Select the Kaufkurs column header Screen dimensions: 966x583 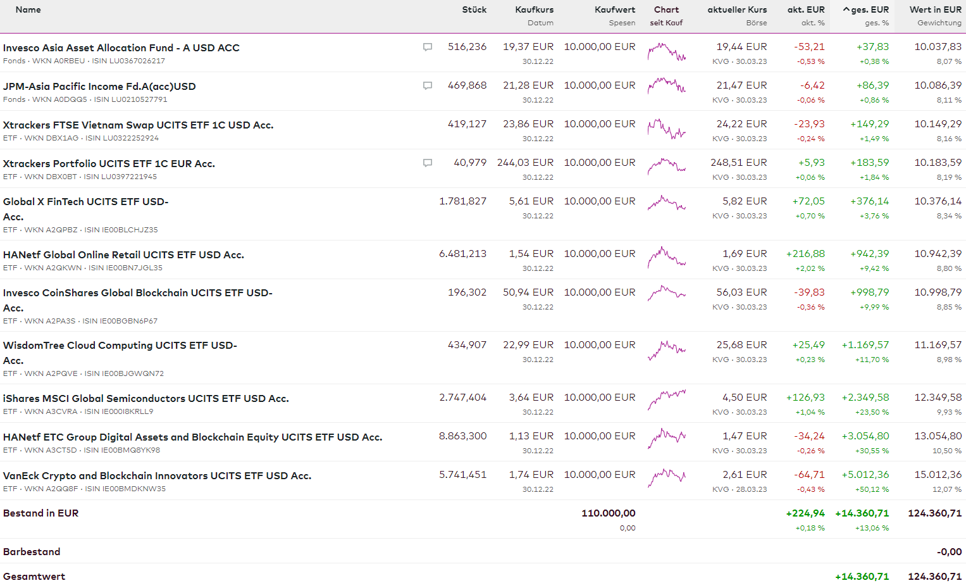pos(534,9)
